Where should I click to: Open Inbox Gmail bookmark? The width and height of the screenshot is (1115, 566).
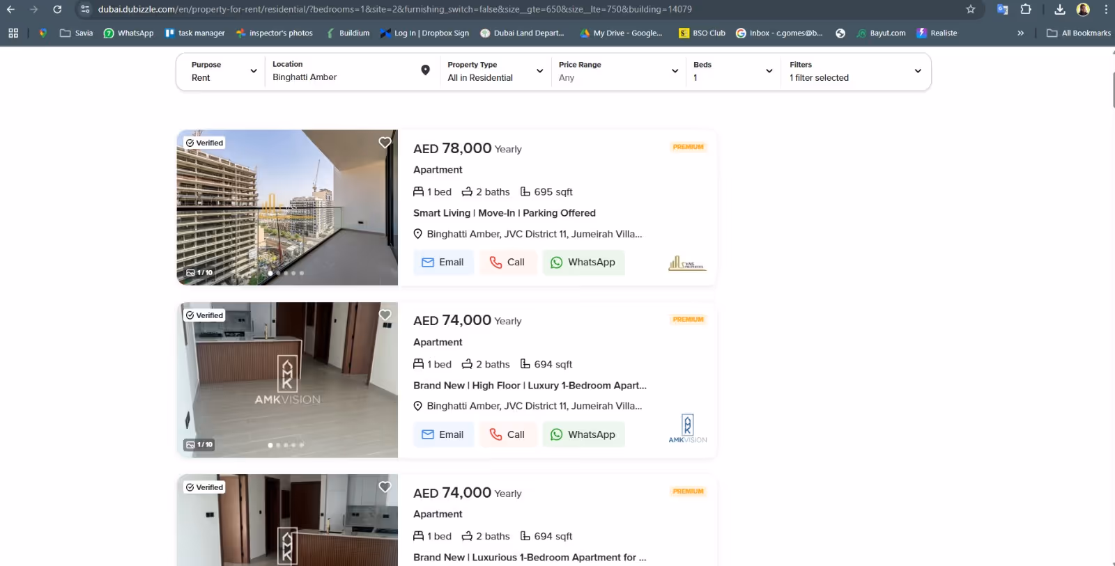click(779, 33)
